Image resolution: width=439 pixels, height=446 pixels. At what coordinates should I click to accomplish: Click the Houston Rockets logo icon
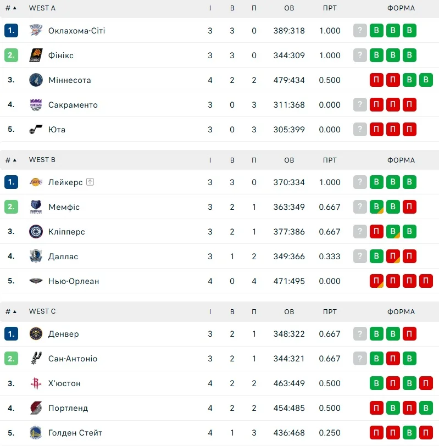point(36,383)
